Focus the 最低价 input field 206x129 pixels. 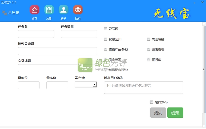[x=29, y=85]
